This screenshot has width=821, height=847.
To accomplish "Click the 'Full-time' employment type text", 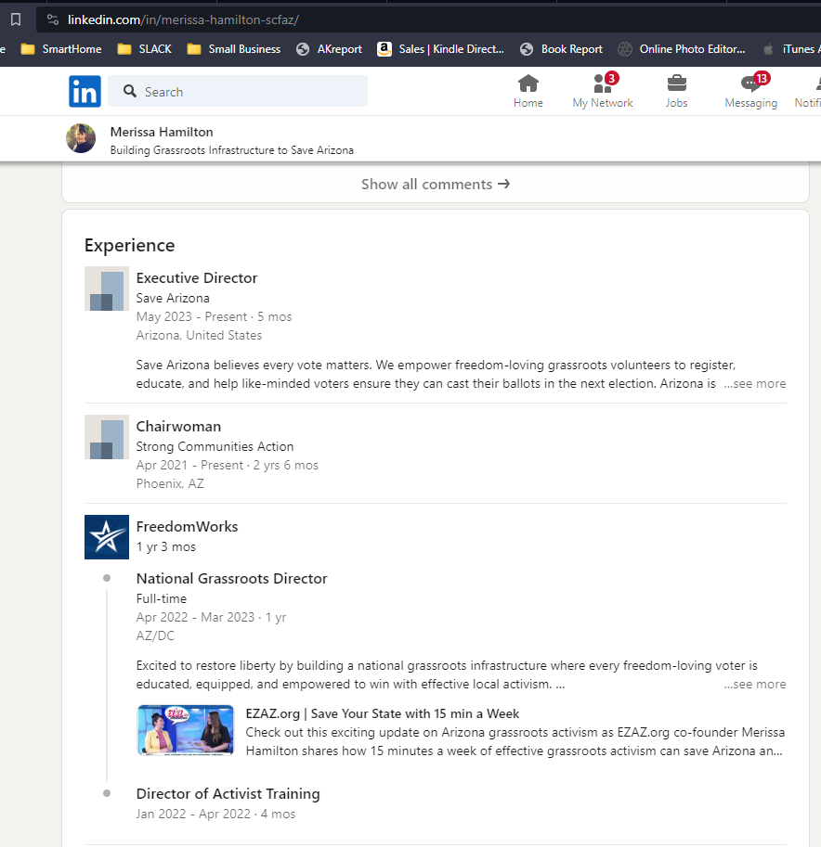I will 162,598.
